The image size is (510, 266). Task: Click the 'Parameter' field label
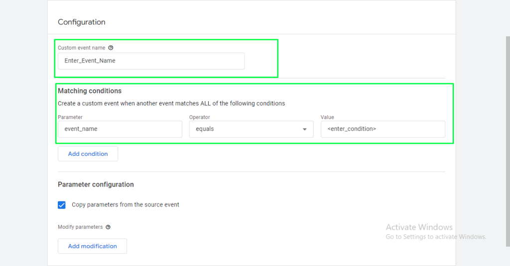[70, 118]
